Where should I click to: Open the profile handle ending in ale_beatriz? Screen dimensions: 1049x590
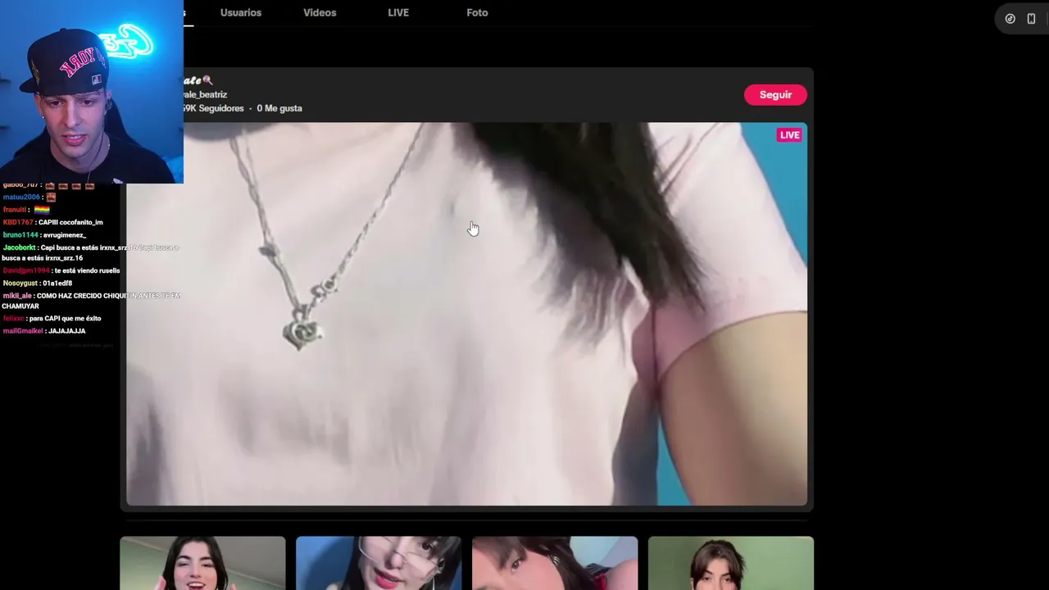pos(205,95)
